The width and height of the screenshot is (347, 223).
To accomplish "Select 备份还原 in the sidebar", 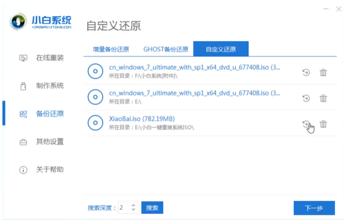I will point(50,113).
